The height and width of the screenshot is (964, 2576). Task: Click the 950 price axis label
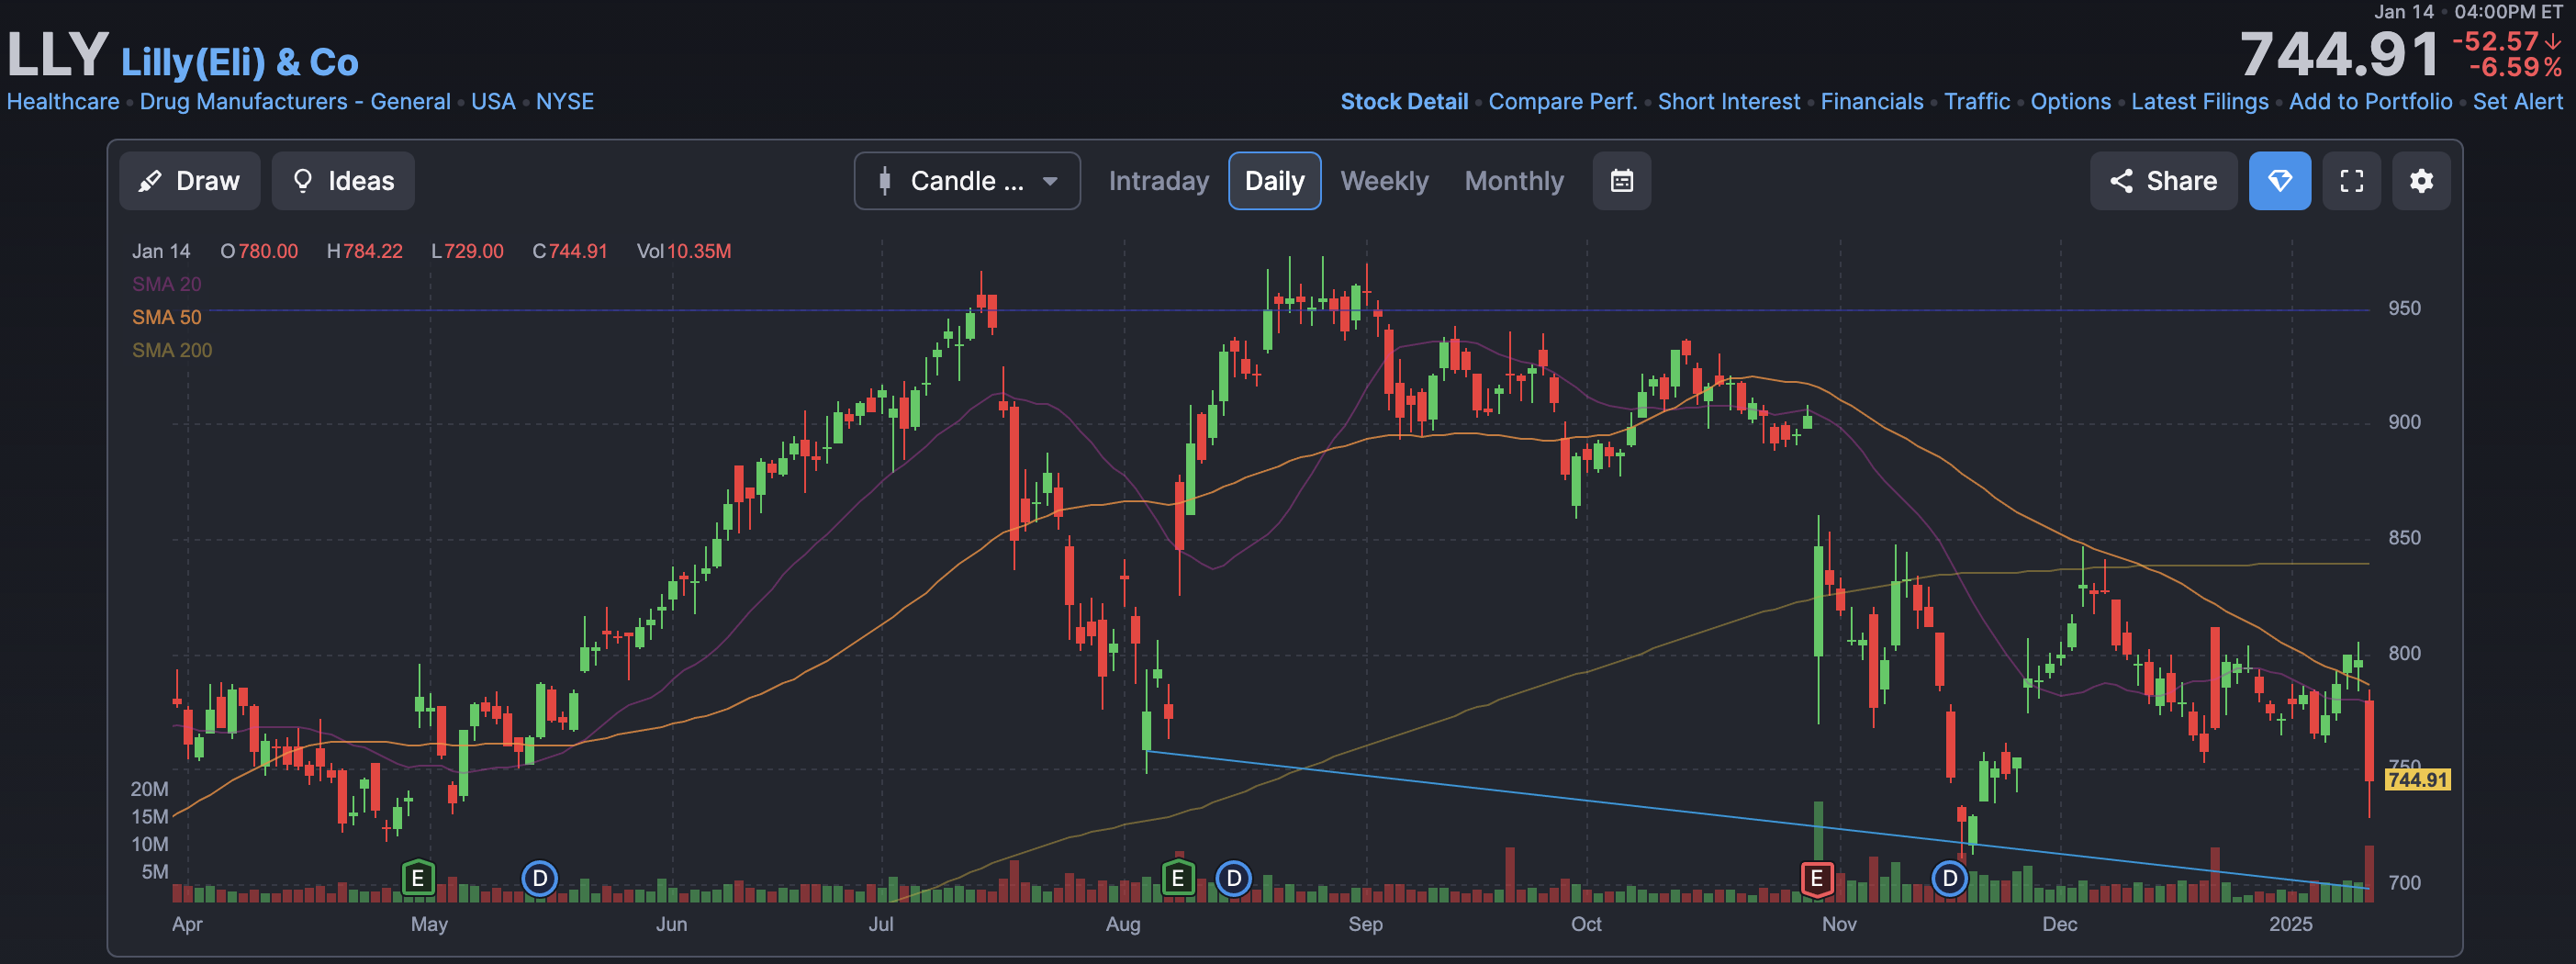(x=2404, y=308)
